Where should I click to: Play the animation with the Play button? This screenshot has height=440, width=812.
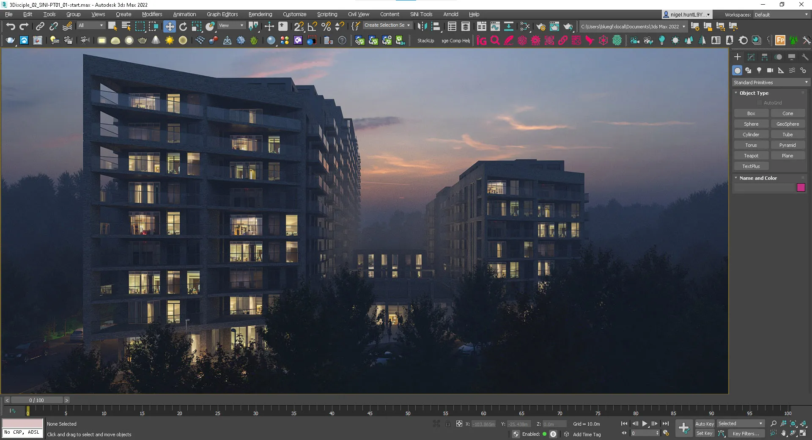click(645, 423)
